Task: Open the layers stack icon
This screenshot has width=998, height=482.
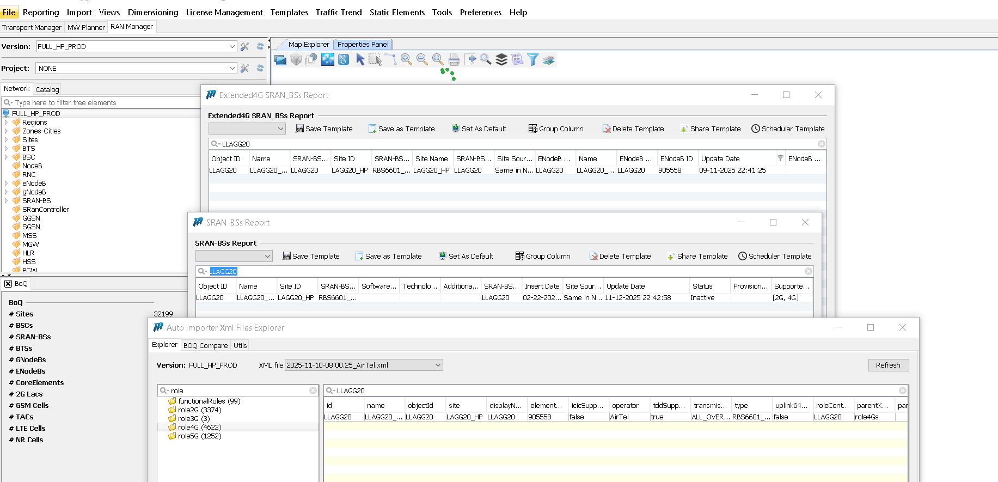Action: click(501, 60)
